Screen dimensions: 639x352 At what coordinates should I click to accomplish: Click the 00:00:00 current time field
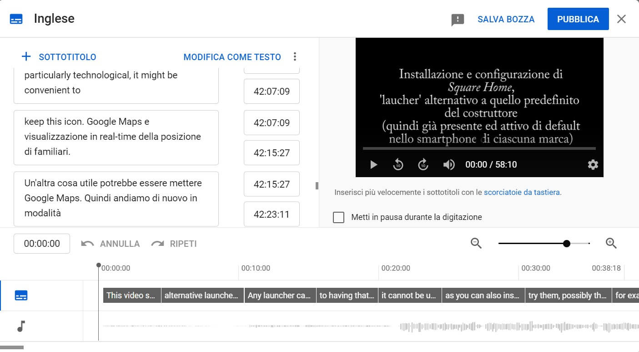(42, 244)
